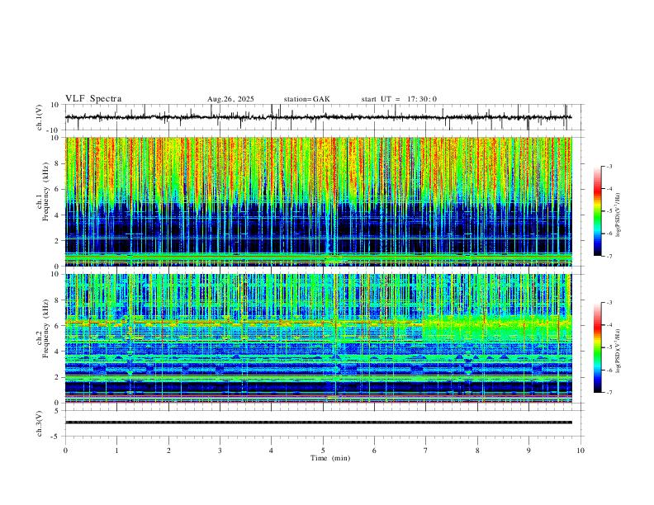Click time axis tick label "5"
Image resolution: width=654 pixels, height=505 pixels.
click(x=323, y=451)
